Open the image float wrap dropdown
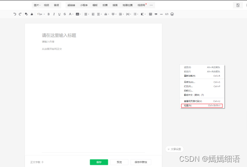Screen dimensions: 247x167 (x=143, y=14)
